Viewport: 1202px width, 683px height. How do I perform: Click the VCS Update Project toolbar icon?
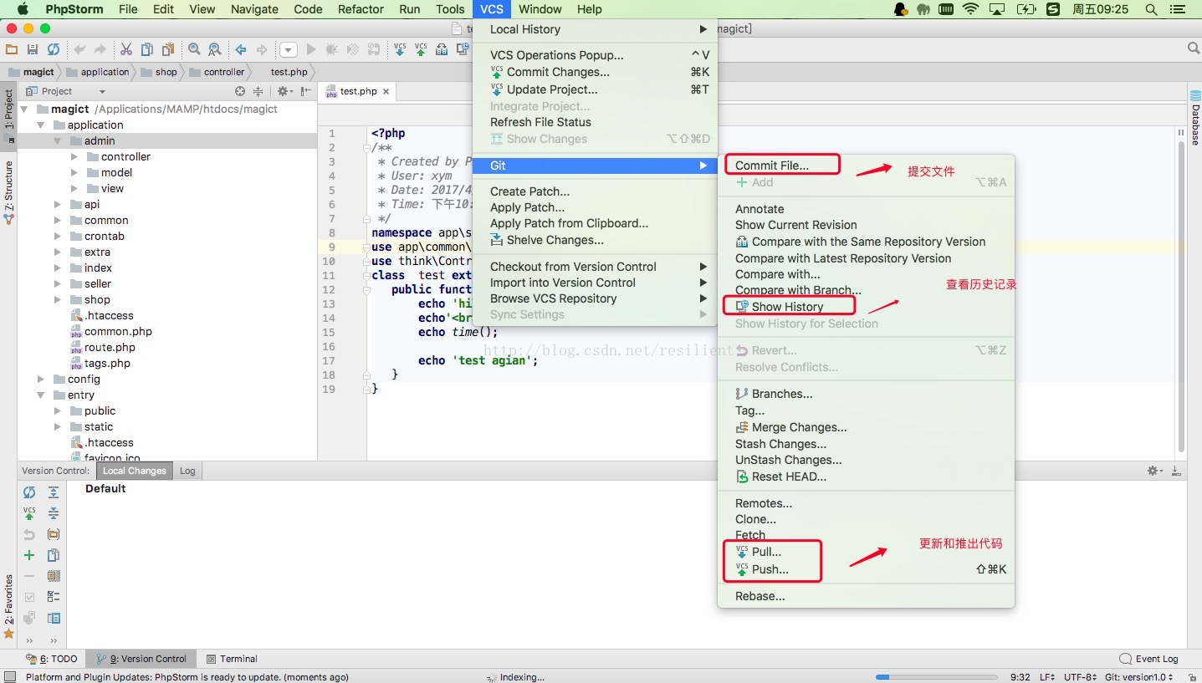tap(400, 50)
